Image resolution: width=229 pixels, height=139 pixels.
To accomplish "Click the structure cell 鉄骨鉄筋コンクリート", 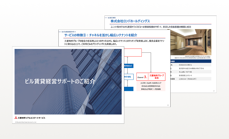I will pos(185,75).
